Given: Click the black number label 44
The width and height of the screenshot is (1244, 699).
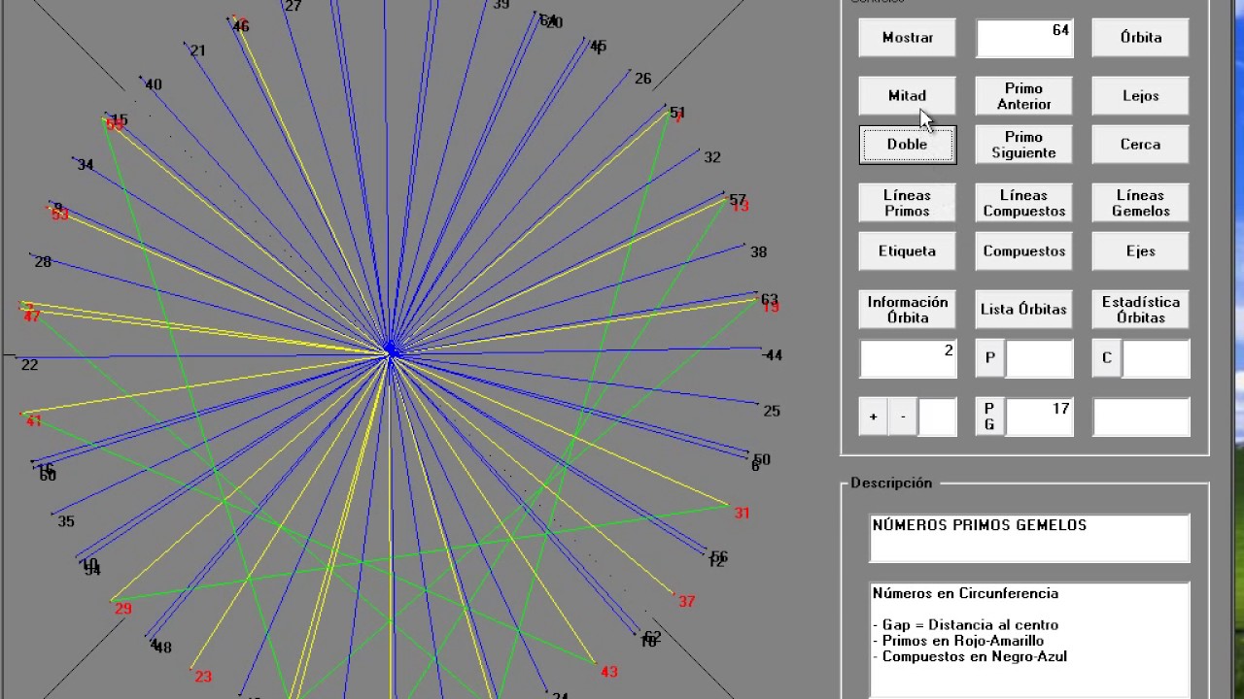Looking at the screenshot, I should click(x=774, y=356).
